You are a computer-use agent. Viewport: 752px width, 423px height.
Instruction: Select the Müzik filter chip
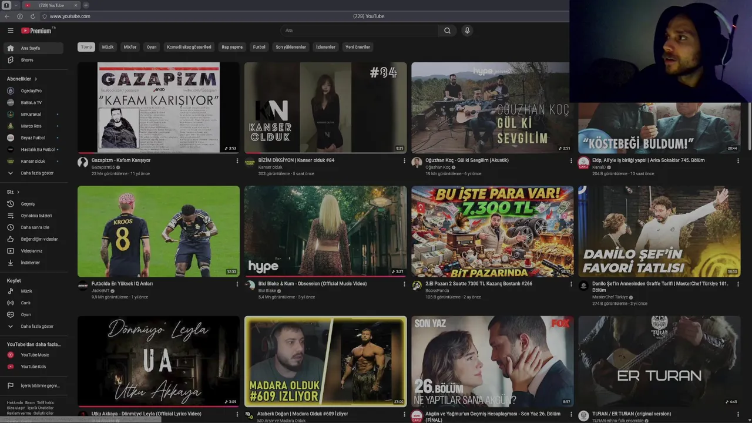(x=108, y=47)
